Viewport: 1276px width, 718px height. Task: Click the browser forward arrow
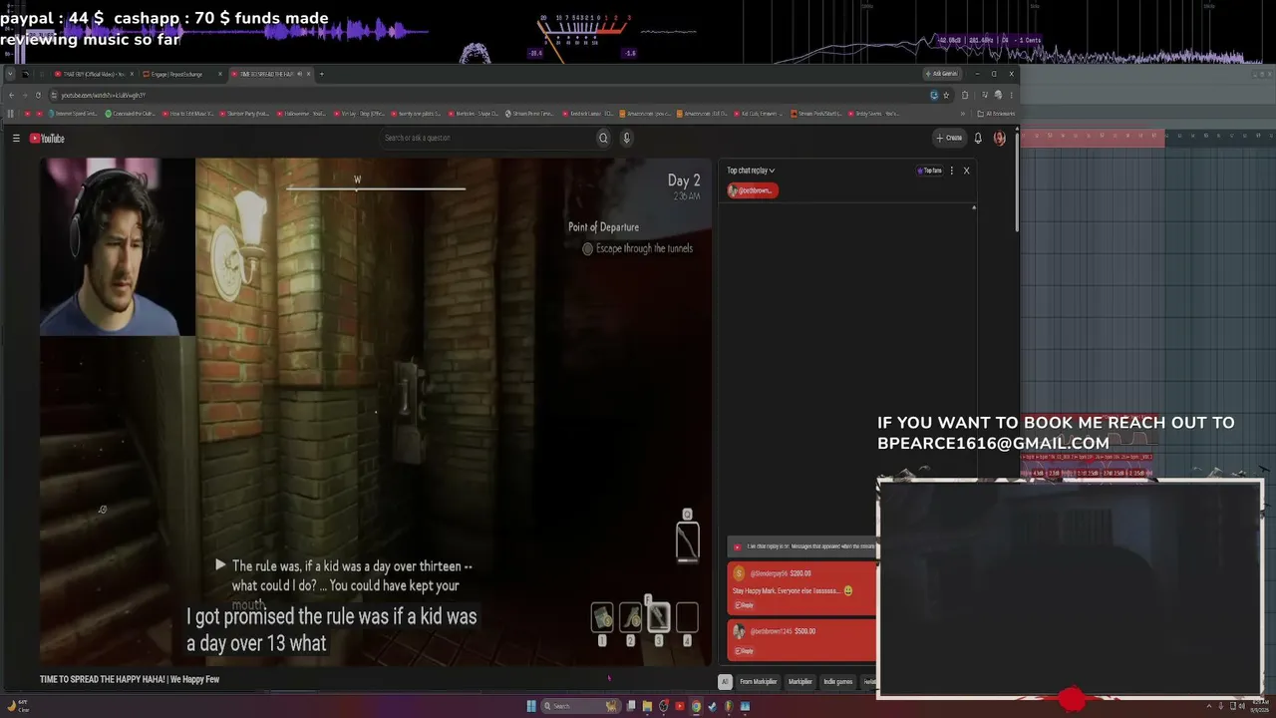pos(25,95)
